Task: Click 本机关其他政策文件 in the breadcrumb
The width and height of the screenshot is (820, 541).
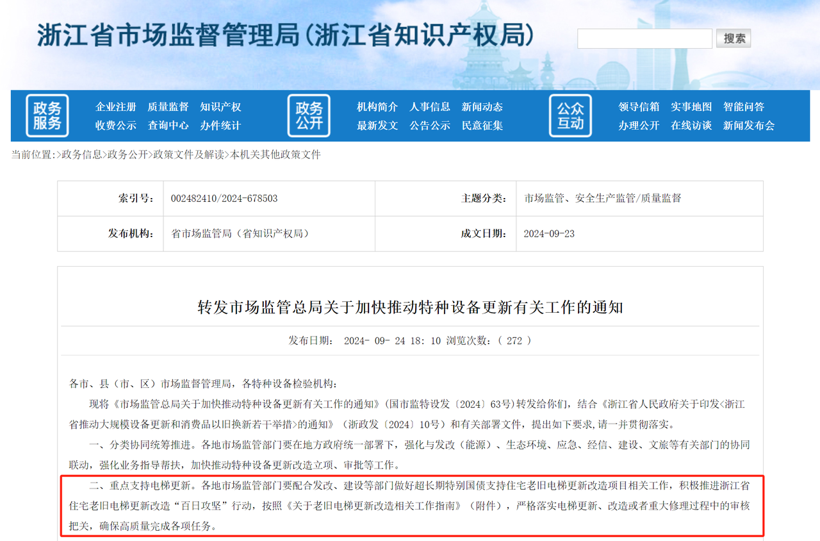Action: click(275, 154)
